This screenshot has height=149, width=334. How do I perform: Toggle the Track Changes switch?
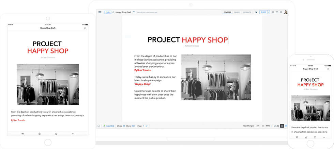(257, 126)
